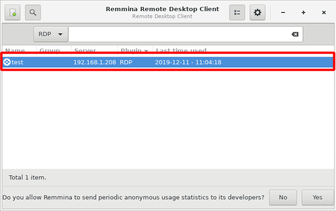Click the 192.168.1.208 server cell
Image resolution: width=336 pixels, height=211 pixels.
point(94,62)
